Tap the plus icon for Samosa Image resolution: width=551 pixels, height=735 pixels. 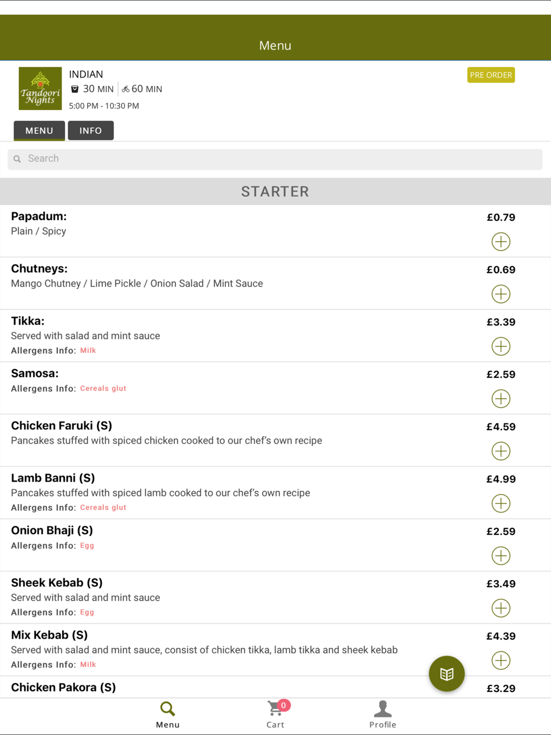tap(501, 398)
